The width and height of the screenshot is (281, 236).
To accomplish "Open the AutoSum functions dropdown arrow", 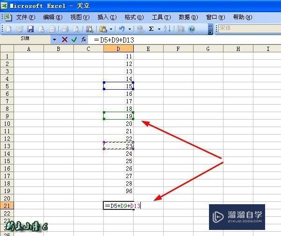I will (x=159, y=29).
